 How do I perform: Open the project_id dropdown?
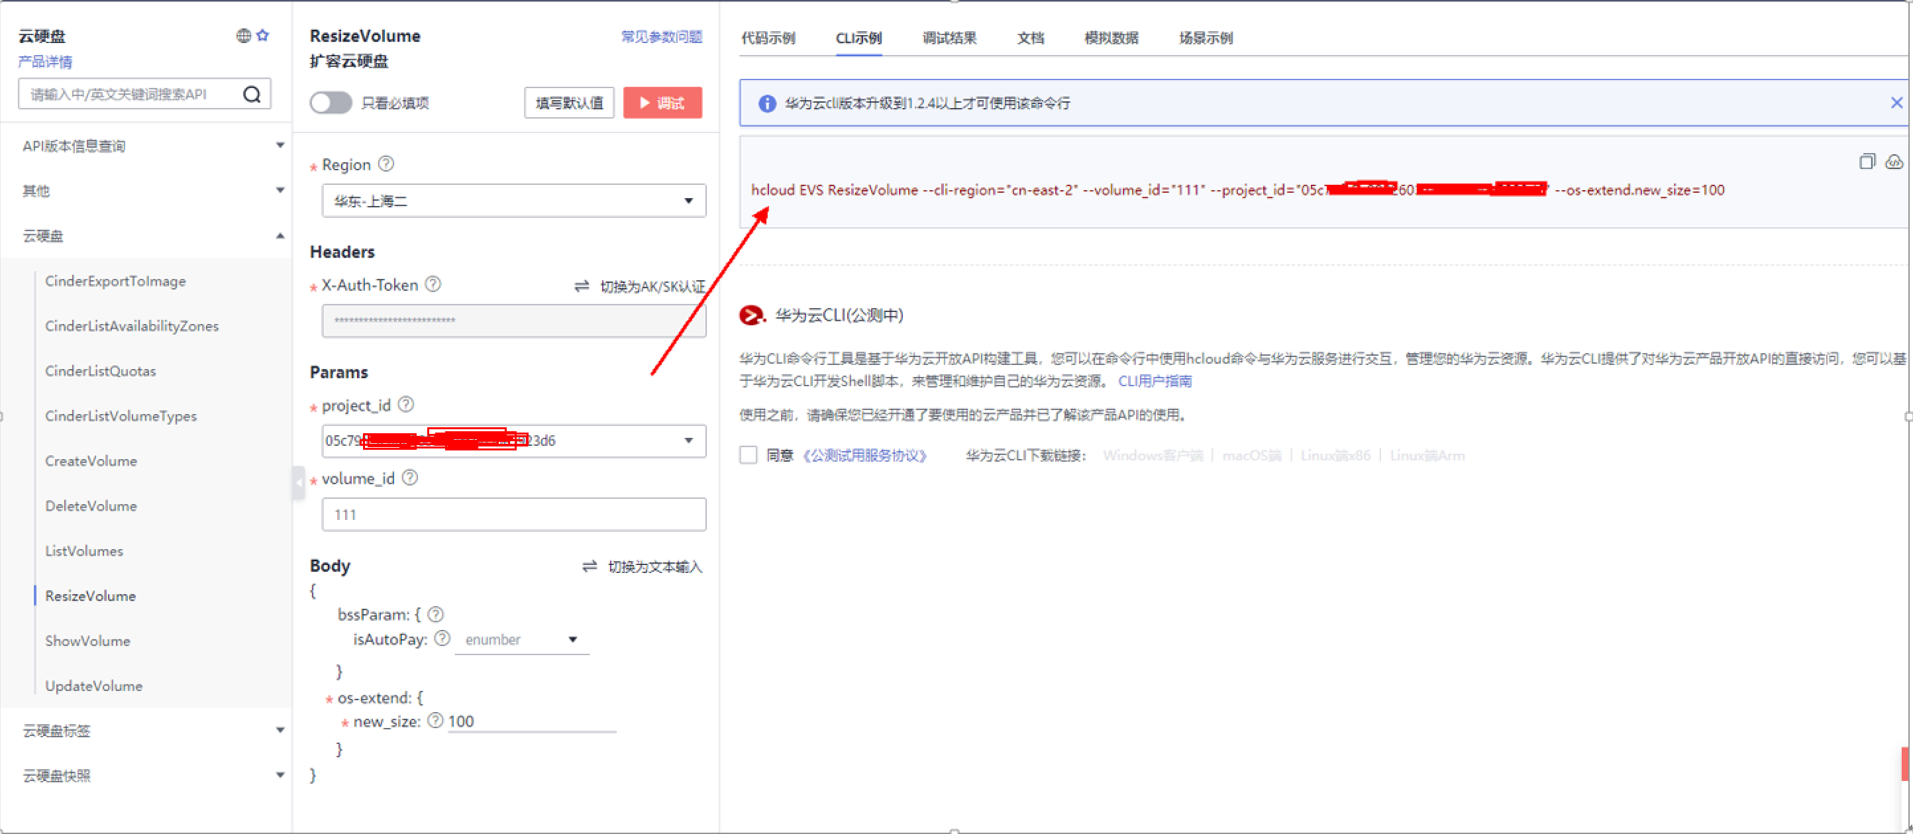[x=688, y=441]
